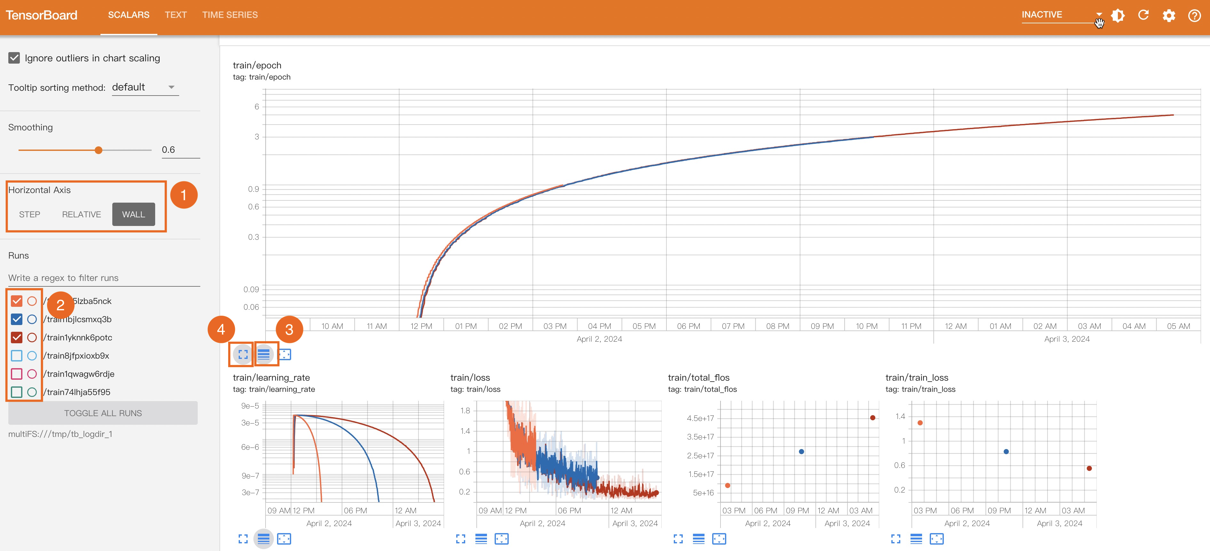
Task: Expand train/epoch chart to full size
Action: [x=243, y=354]
